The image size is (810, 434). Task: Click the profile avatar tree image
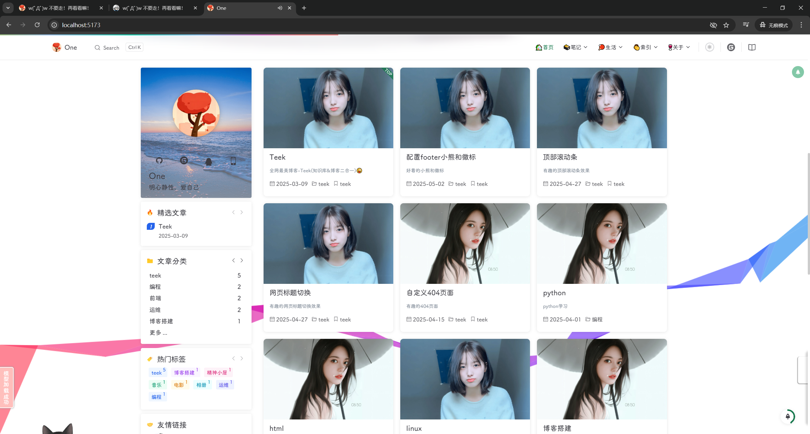pos(196,113)
